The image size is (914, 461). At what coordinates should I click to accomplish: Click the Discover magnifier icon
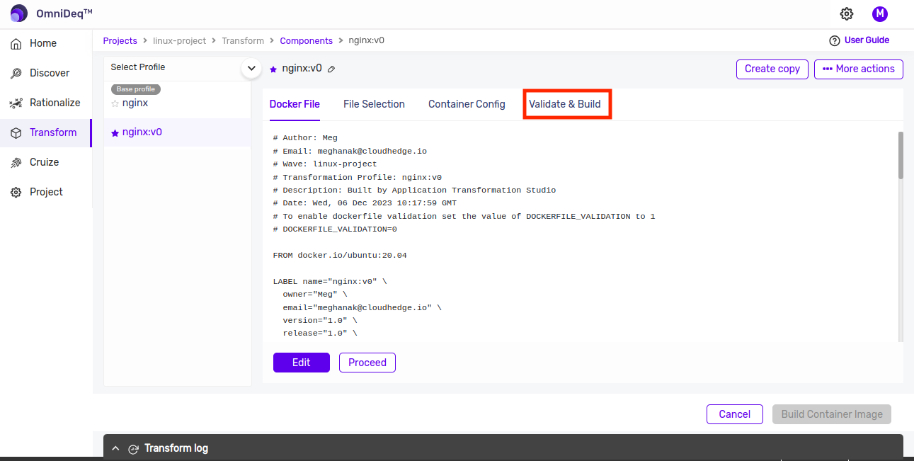[x=16, y=74]
